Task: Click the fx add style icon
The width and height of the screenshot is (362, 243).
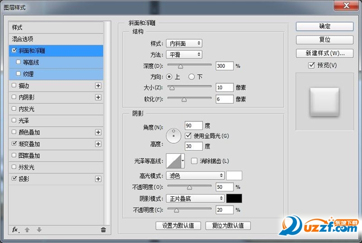Action: coord(15,230)
